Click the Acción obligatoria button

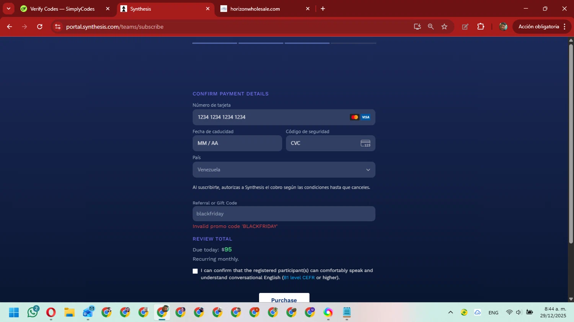[x=538, y=27]
